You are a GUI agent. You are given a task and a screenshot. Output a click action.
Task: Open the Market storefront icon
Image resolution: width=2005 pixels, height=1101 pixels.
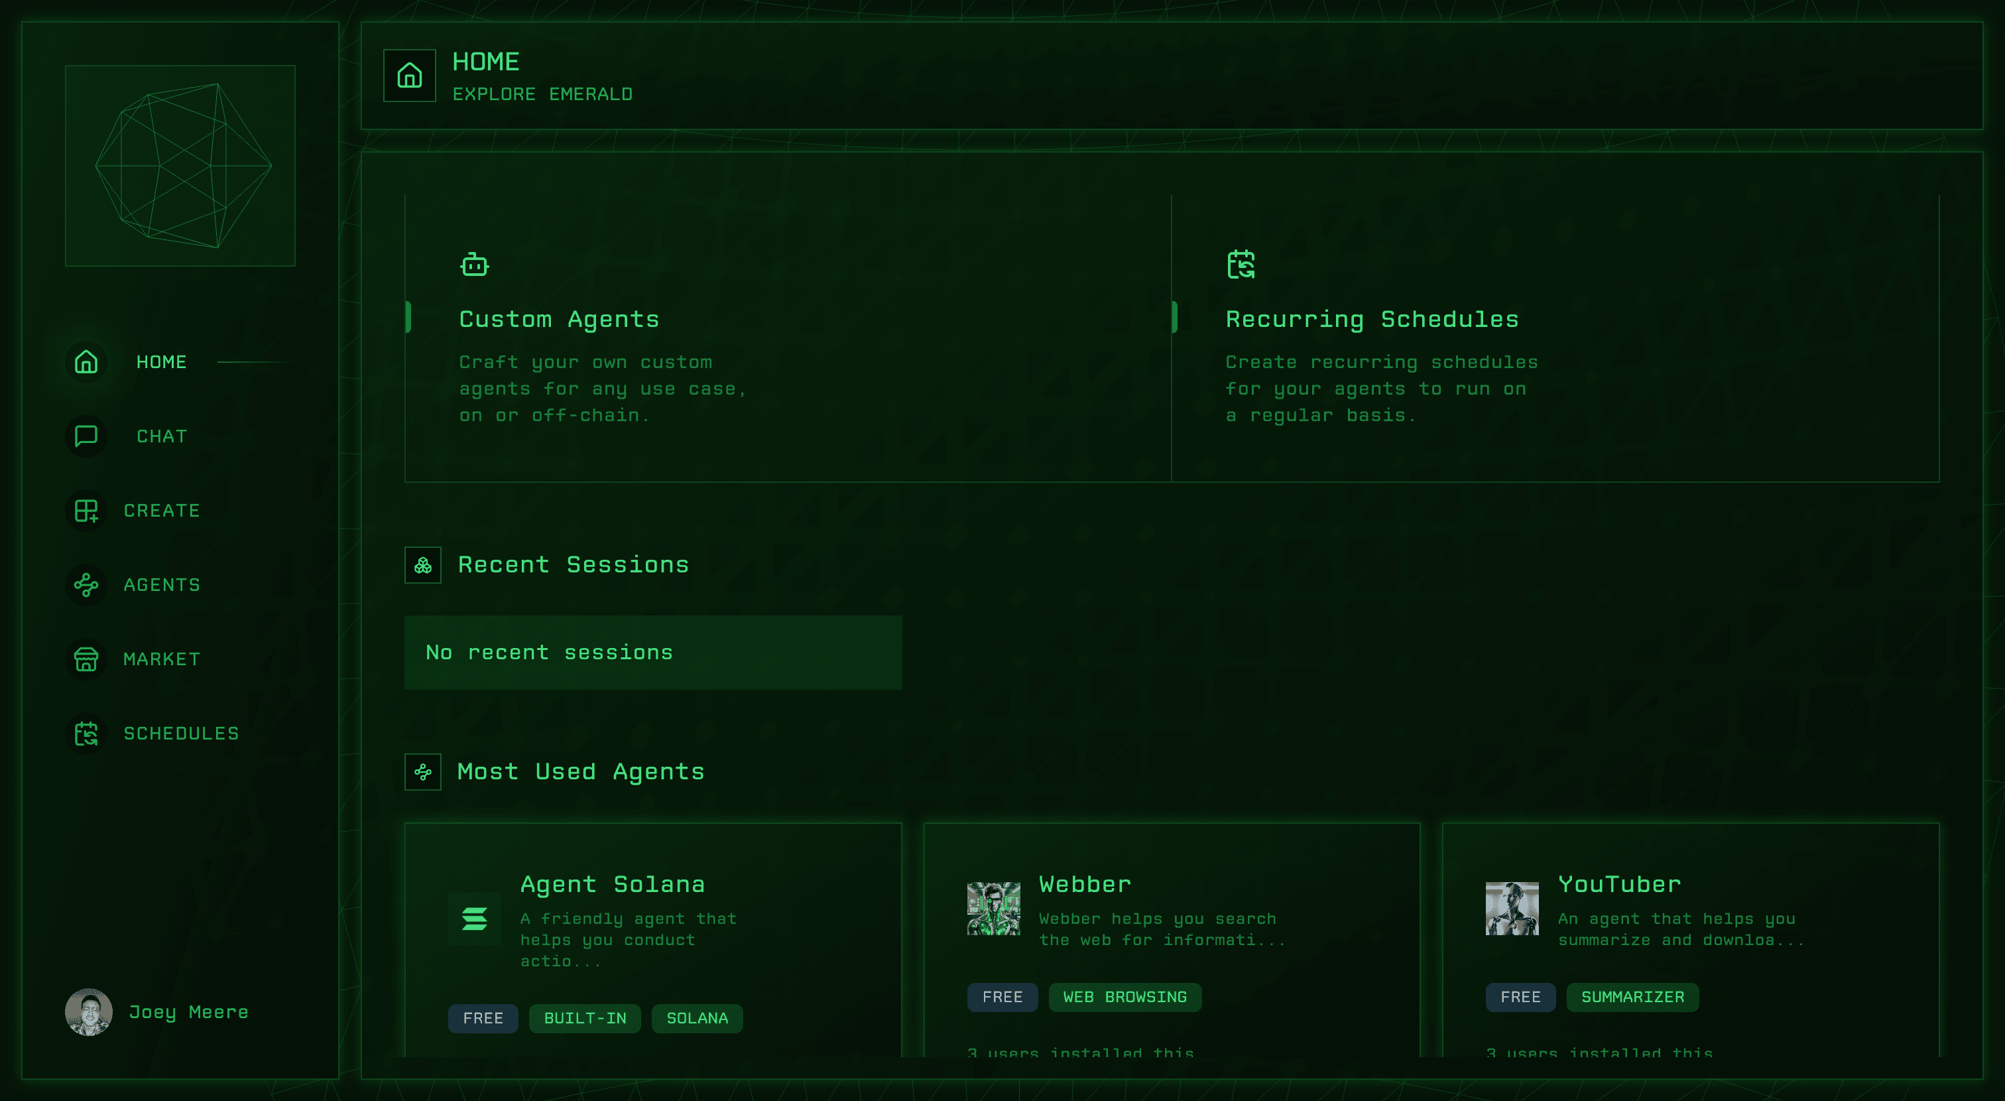coord(86,659)
